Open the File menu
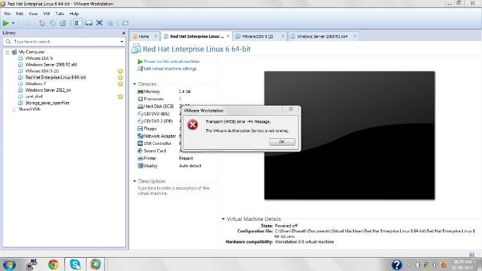This screenshot has height=271, width=482. (x=7, y=13)
